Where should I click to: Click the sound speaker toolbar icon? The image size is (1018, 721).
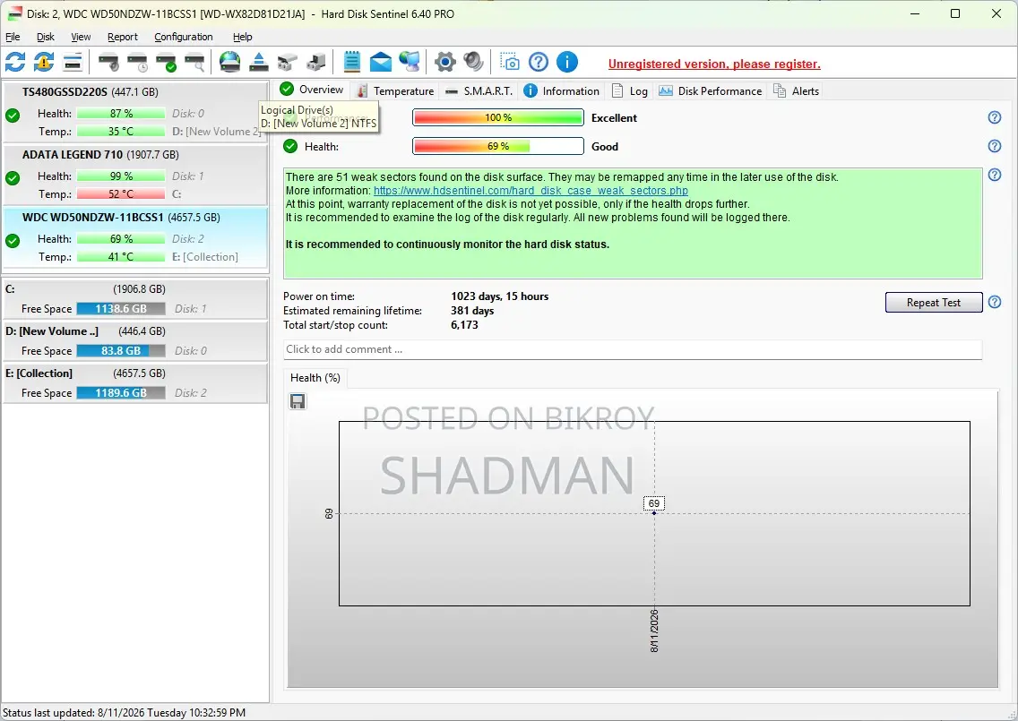click(x=473, y=63)
